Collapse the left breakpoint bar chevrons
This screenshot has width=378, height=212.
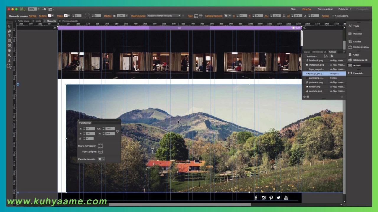tap(55, 28)
